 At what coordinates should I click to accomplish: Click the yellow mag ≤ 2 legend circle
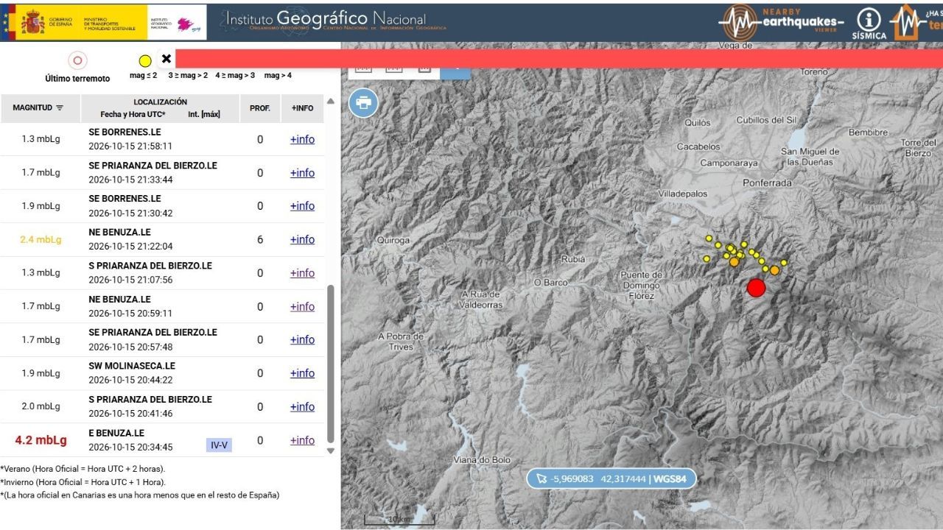pyautogui.click(x=145, y=61)
